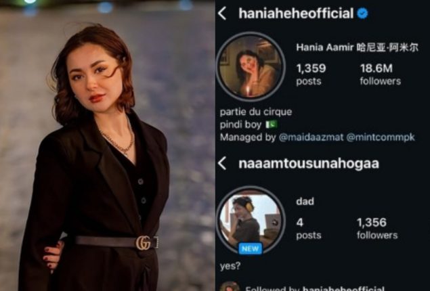Image resolution: width=430 pixels, height=291 pixels.
Task: View the 18.6M followers list
Action: click(x=380, y=74)
